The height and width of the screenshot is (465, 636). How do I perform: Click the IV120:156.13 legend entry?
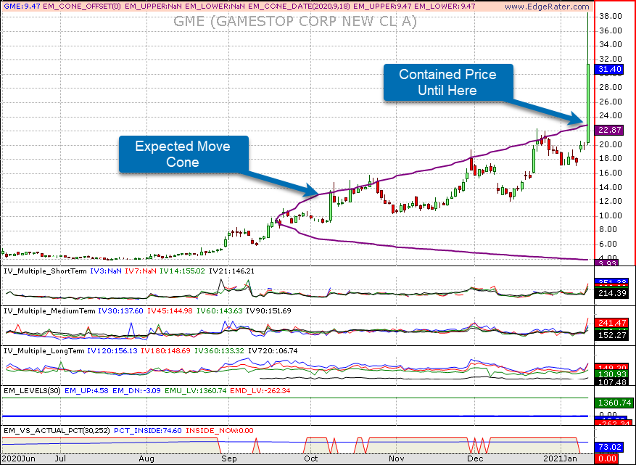pyautogui.click(x=112, y=351)
